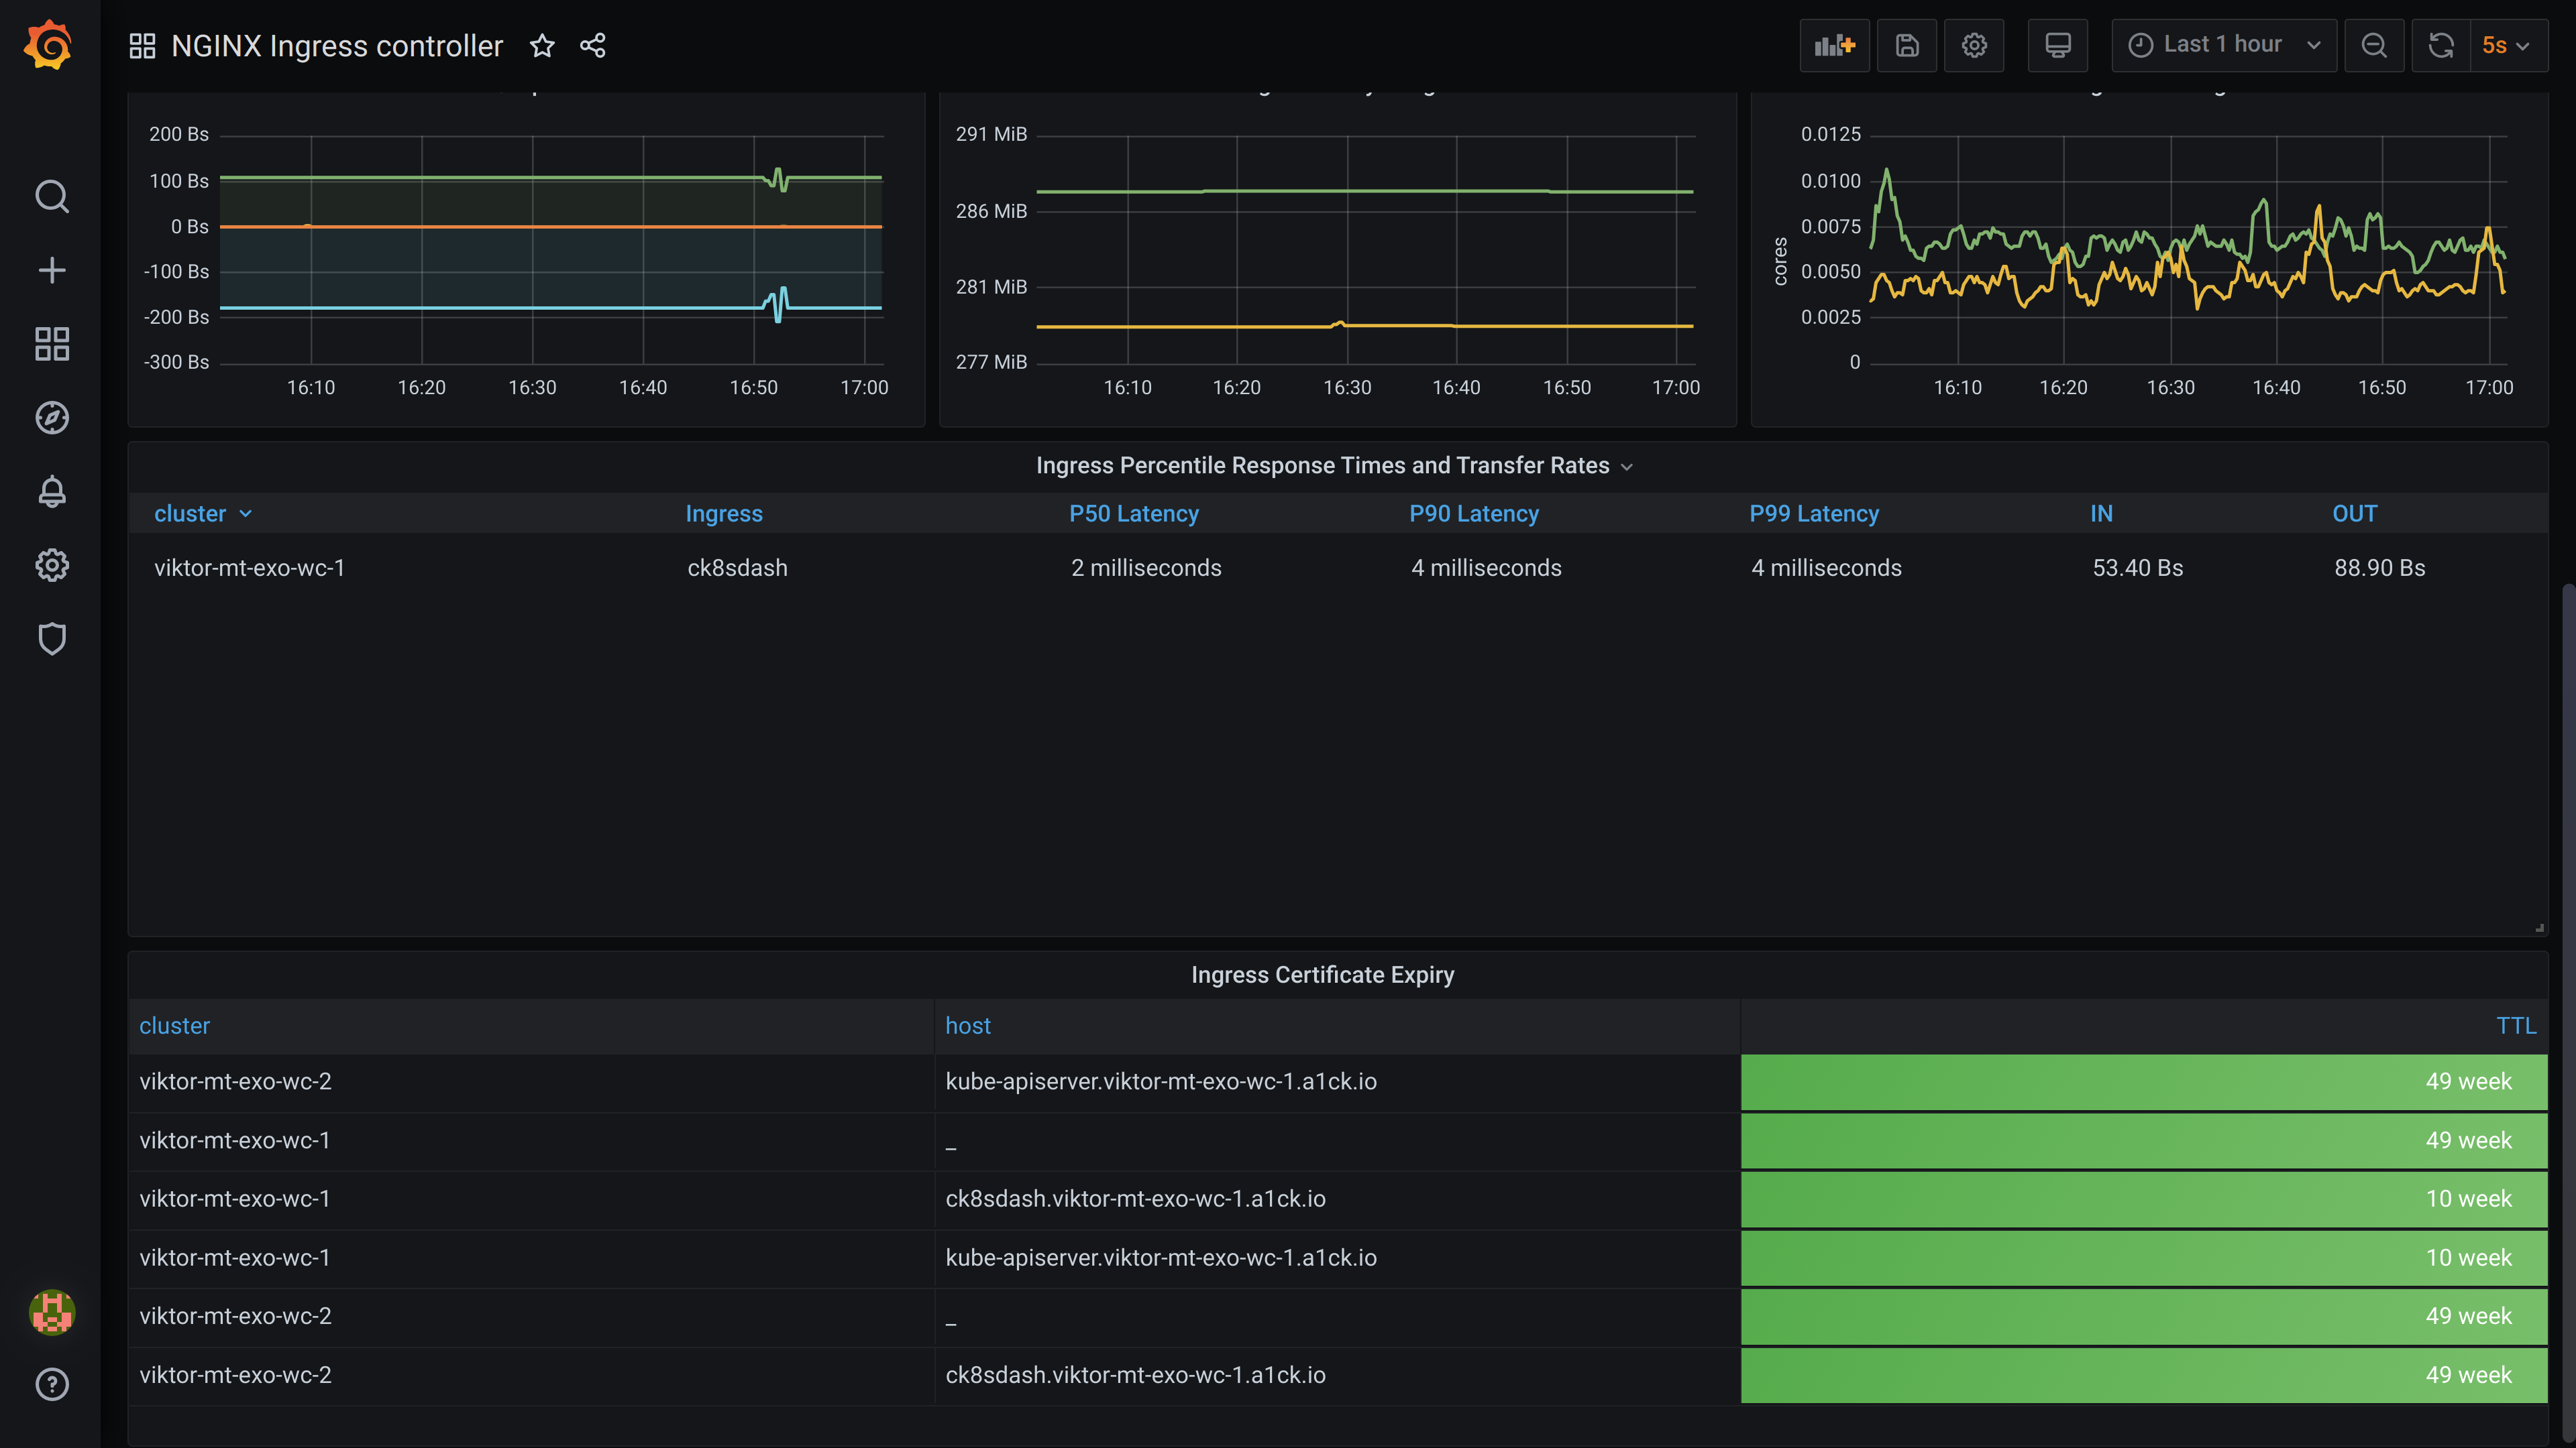Open the Dashboards grid icon in sidebar
2576x1448 pixels.
click(52, 344)
